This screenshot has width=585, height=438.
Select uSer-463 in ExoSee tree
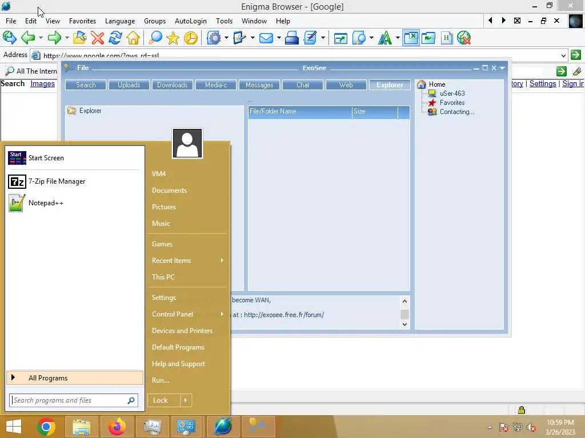pos(452,94)
